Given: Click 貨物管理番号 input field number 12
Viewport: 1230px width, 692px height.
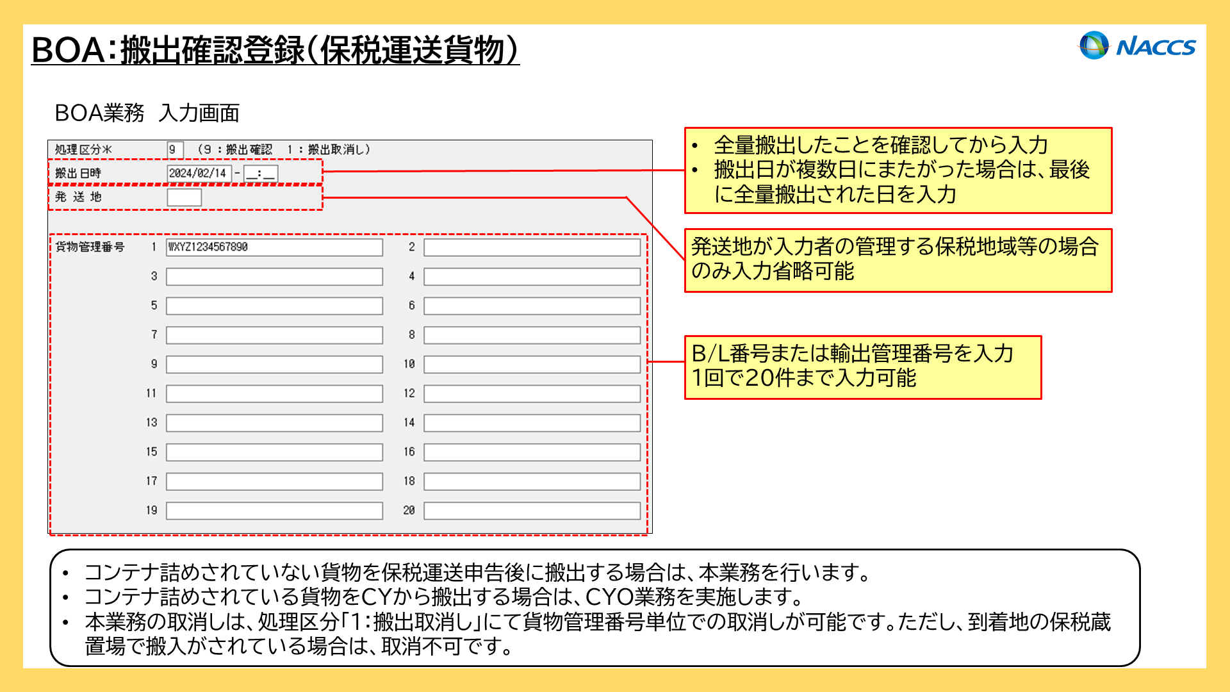Looking at the screenshot, I should [x=532, y=393].
